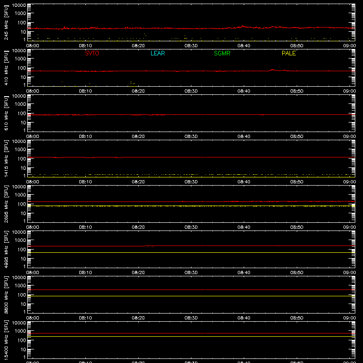Click the yellow PALE trace in the 4995 MHz plot

pos(191,253)
